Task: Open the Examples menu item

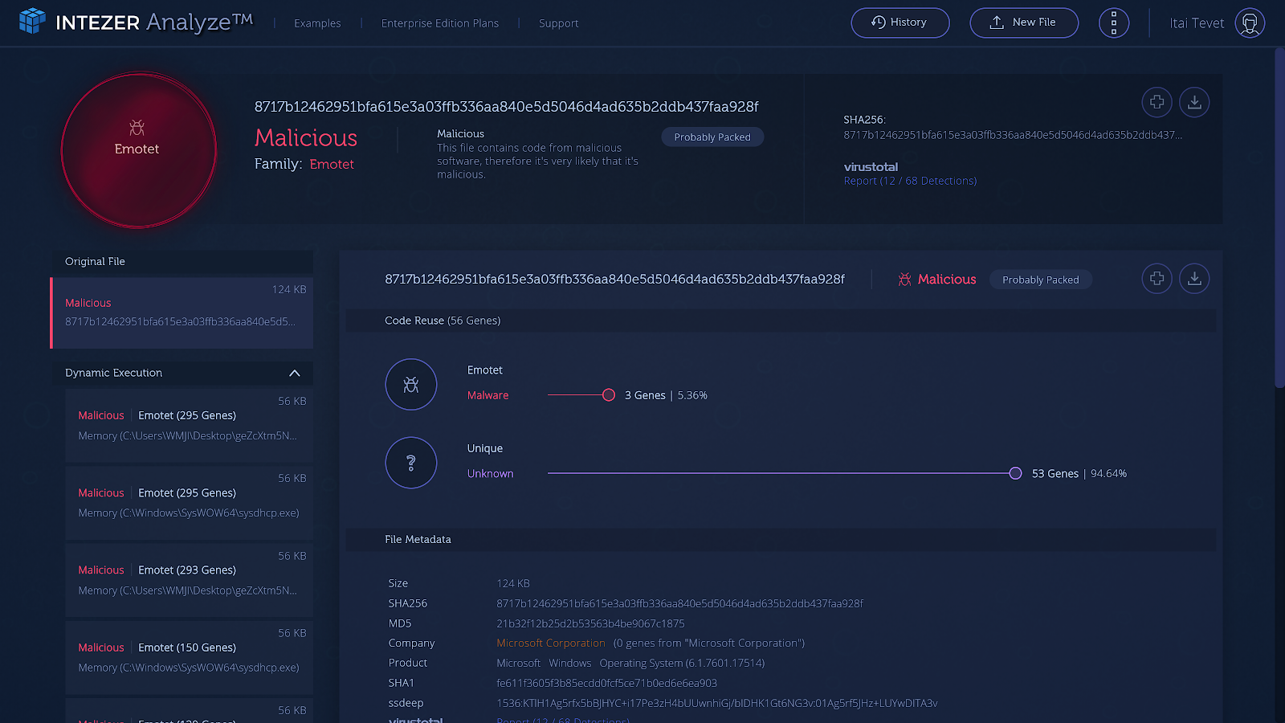Action: (317, 23)
